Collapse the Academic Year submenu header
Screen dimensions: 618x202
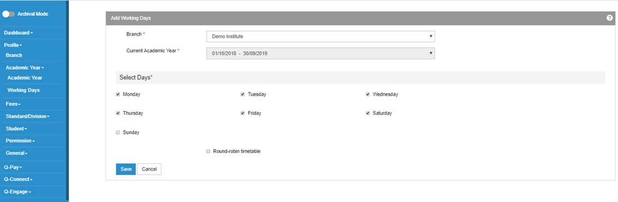(25, 68)
